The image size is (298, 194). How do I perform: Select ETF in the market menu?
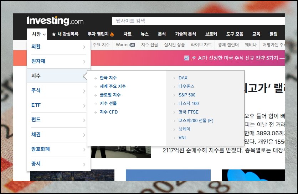36,105
